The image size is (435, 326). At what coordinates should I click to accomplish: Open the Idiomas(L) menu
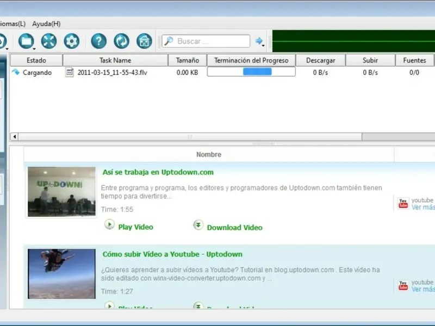tap(12, 24)
